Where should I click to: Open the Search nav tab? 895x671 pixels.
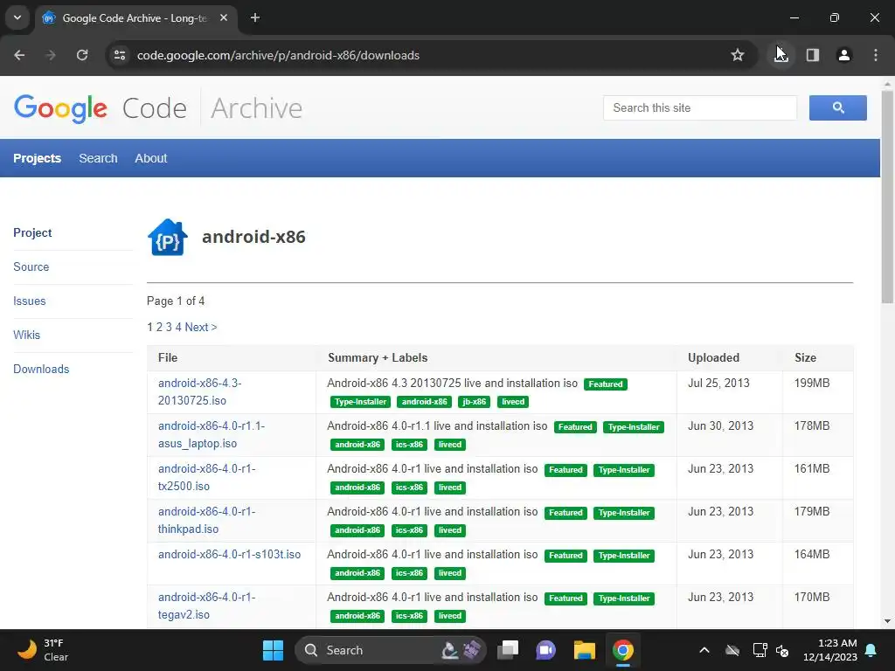coord(98,158)
